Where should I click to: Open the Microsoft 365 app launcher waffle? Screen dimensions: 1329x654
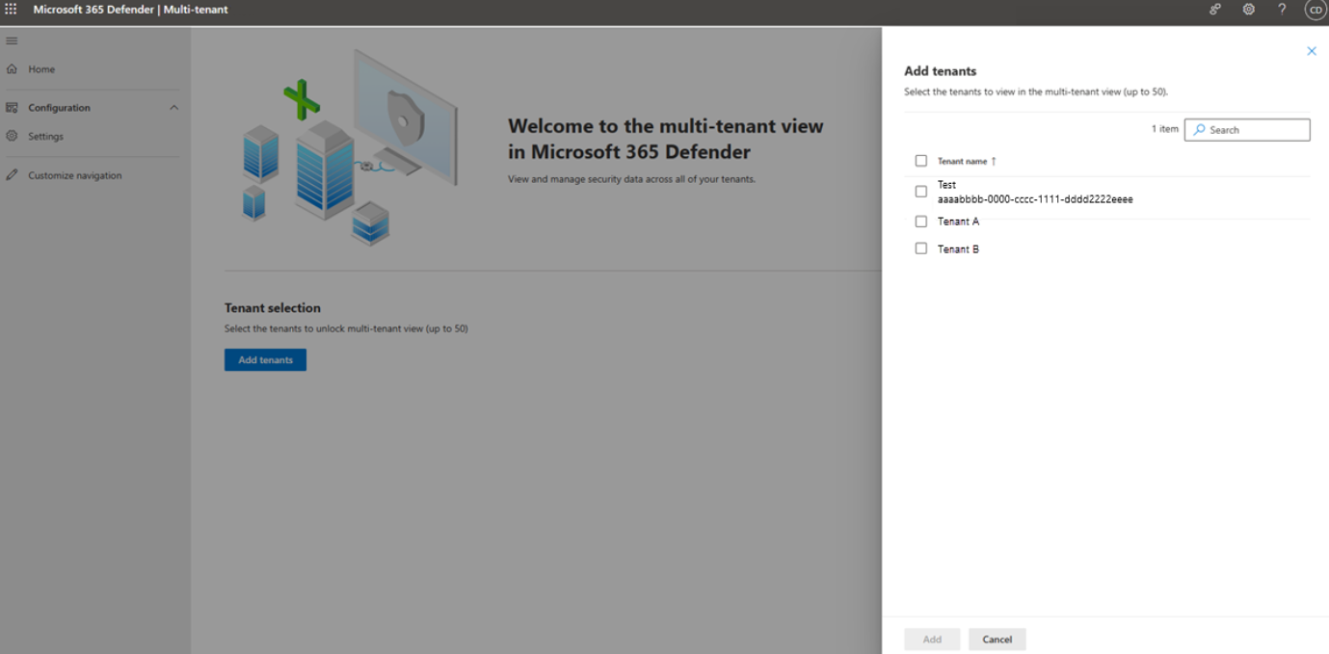point(11,10)
